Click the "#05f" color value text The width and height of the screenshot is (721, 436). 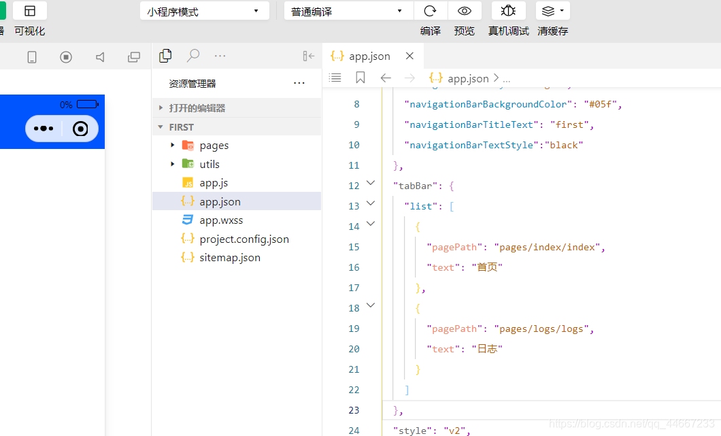(x=600, y=104)
